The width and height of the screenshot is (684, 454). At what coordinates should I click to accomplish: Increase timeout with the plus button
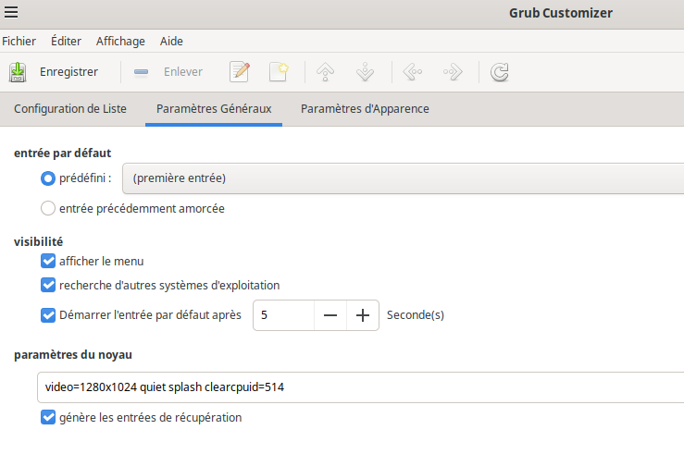click(x=363, y=315)
